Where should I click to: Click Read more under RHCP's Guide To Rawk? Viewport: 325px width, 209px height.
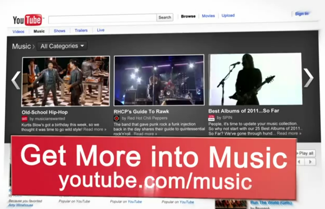(145, 134)
